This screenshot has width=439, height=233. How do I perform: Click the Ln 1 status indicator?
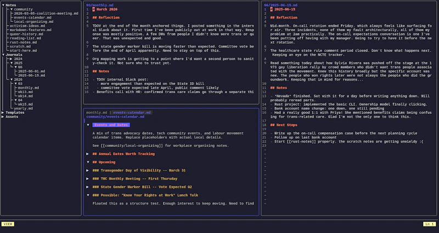pyautogui.click(x=430, y=224)
